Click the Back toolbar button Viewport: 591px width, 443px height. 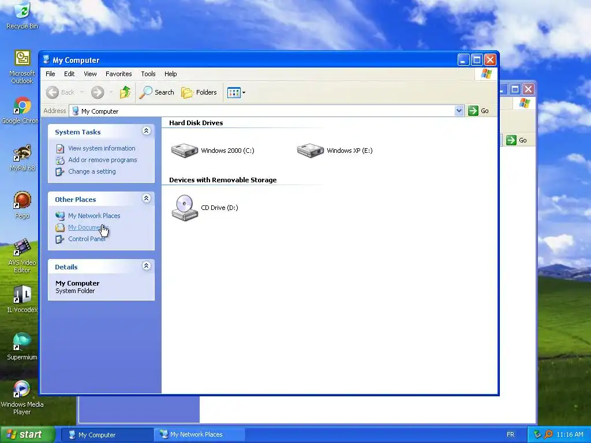(60, 92)
